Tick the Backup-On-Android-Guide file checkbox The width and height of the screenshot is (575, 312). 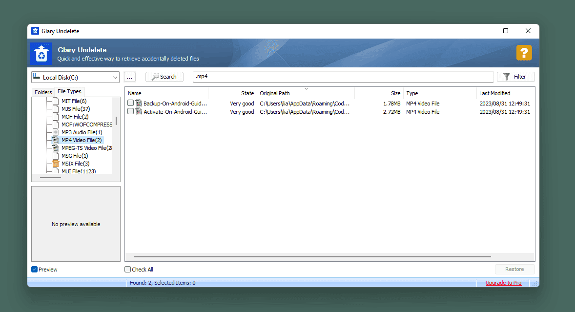click(130, 103)
